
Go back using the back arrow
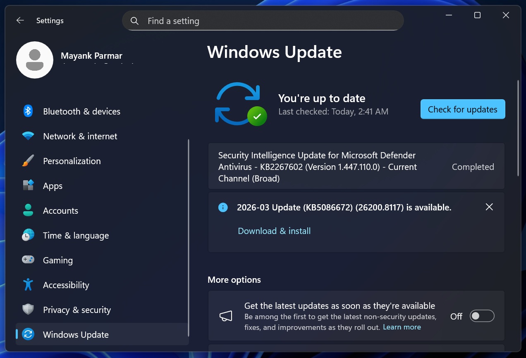pyautogui.click(x=20, y=21)
